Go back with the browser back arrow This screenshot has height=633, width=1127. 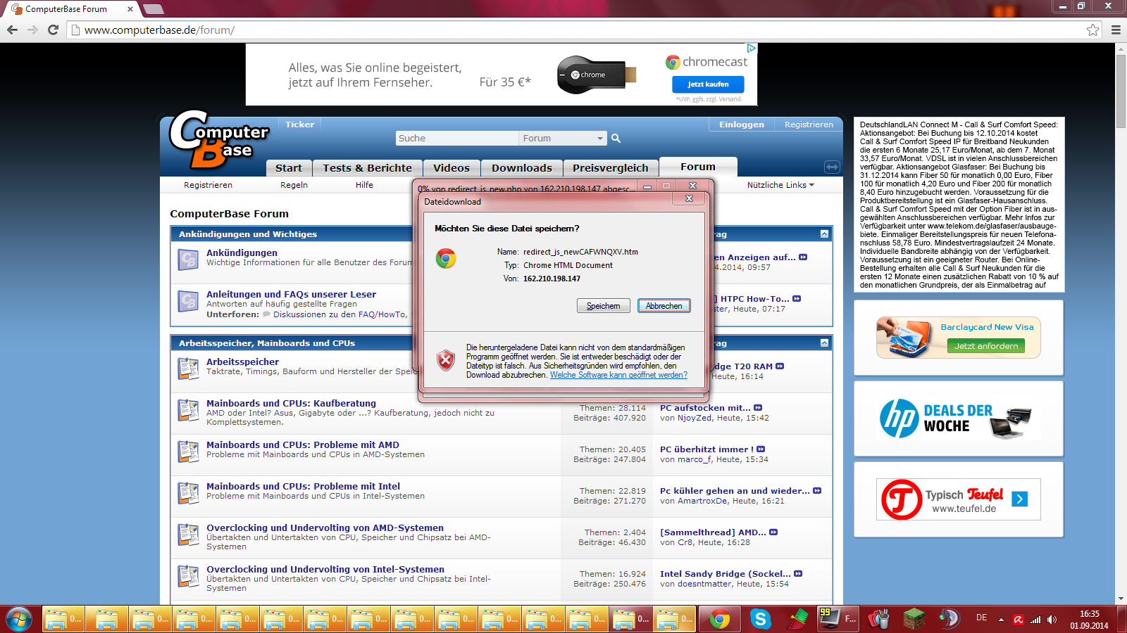12,30
